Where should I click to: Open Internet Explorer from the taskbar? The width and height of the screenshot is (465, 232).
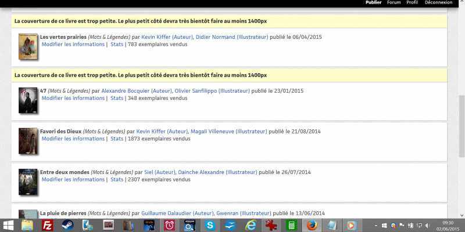tap(251, 225)
